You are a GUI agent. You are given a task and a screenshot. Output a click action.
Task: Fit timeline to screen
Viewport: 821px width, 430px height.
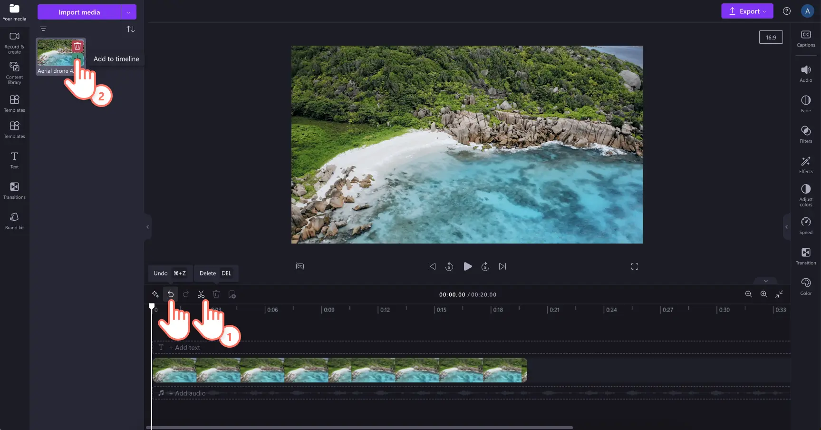(x=779, y=294)
